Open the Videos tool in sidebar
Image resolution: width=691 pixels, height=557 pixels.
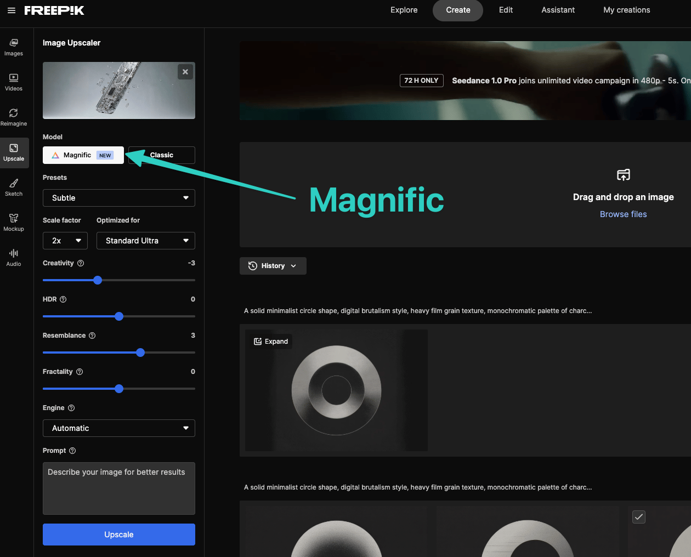[14, 82]
